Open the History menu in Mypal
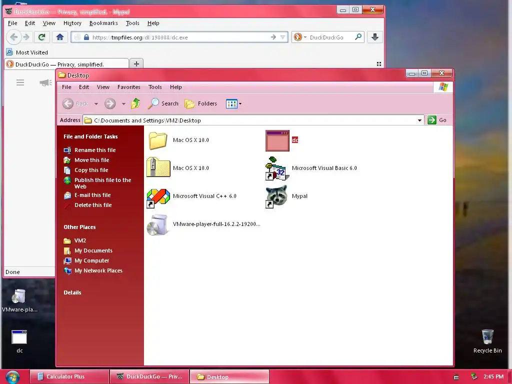This screenshot has width=512, height=384. pyautogui.click(x=72, y=23)
